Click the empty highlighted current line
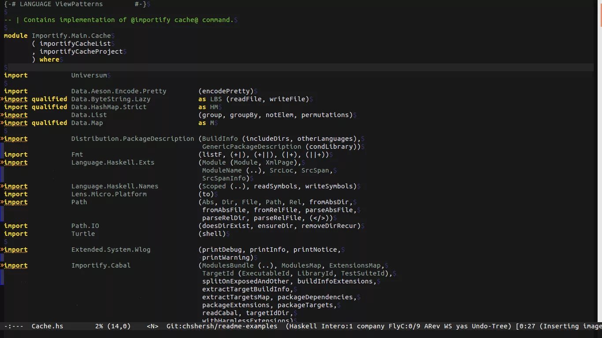 (x=299, y=67)
